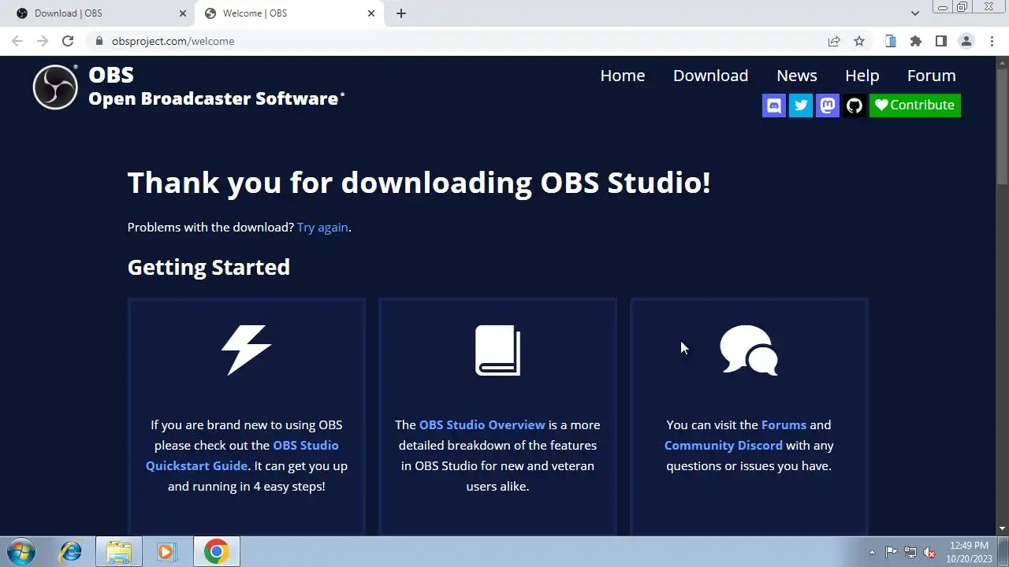1009x567 pixels.
Task: Click the green Contribute button
Action: pos(915,106)
